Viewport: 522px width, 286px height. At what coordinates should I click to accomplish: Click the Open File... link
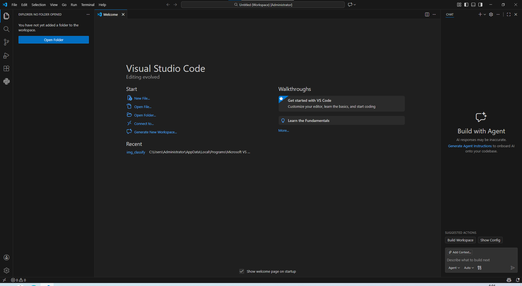[x=143, y=107]
